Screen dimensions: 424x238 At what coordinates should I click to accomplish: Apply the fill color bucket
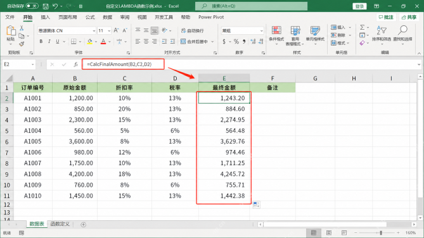(90, 42)
